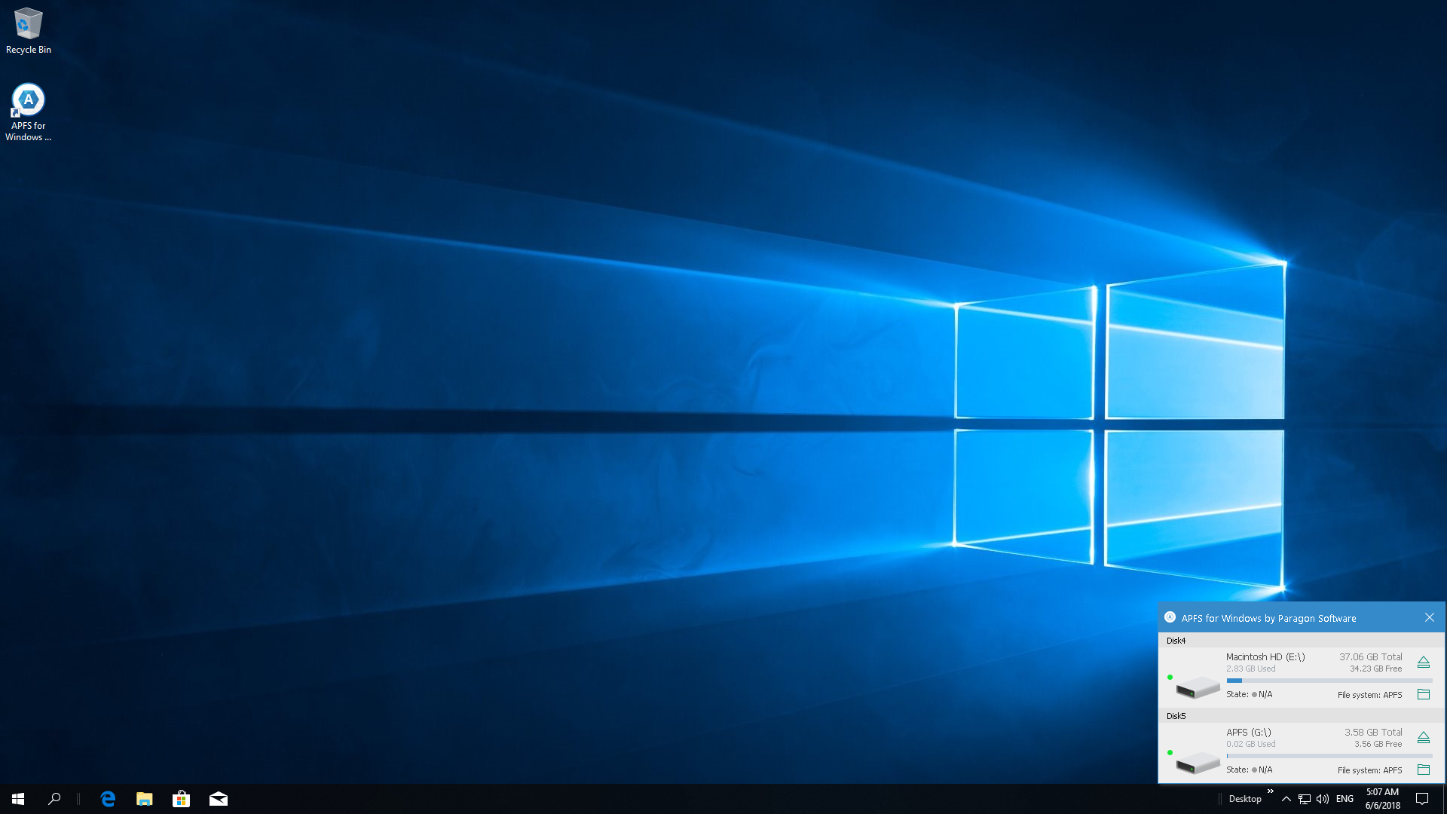
Task: Toggle visibility of APFS G drive
Action: [1423, 737]
